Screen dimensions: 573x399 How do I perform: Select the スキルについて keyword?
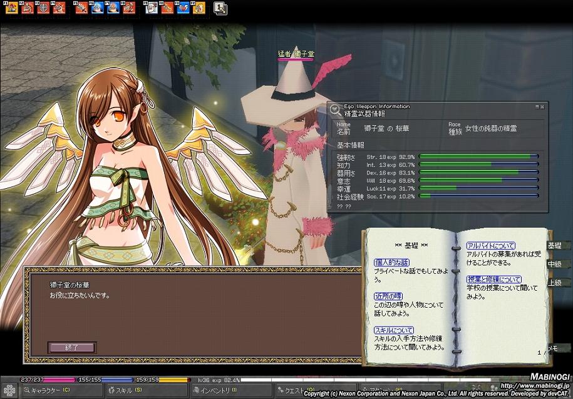tap(393, 330)
